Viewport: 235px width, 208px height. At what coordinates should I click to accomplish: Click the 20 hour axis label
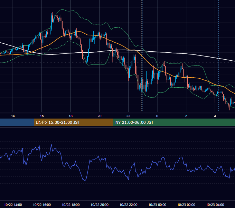point(100,116)
